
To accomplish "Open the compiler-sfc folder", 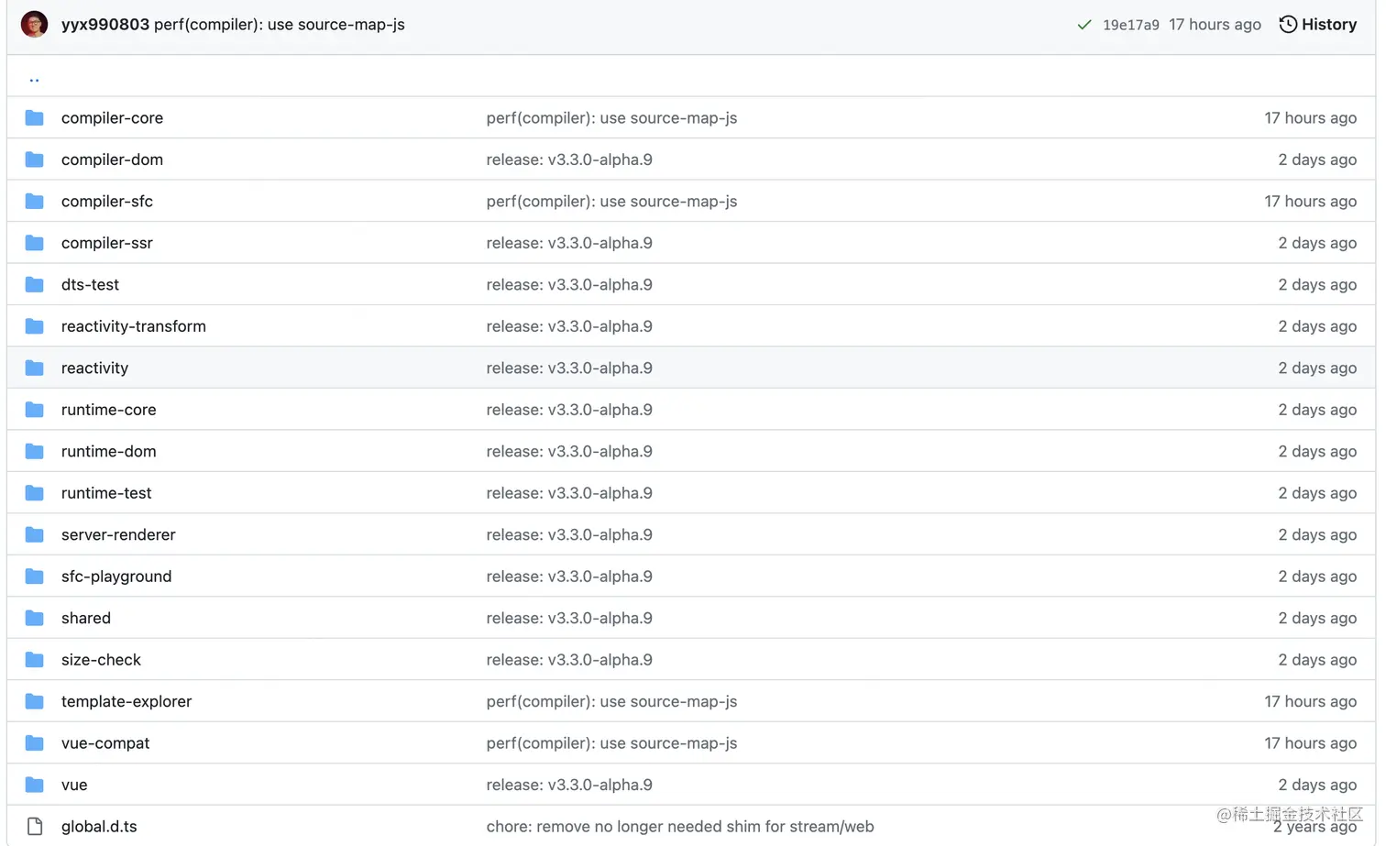I will pyautogui.click(x=107, y=202).
